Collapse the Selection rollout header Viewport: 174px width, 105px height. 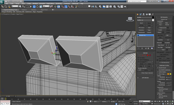(145, 53)
